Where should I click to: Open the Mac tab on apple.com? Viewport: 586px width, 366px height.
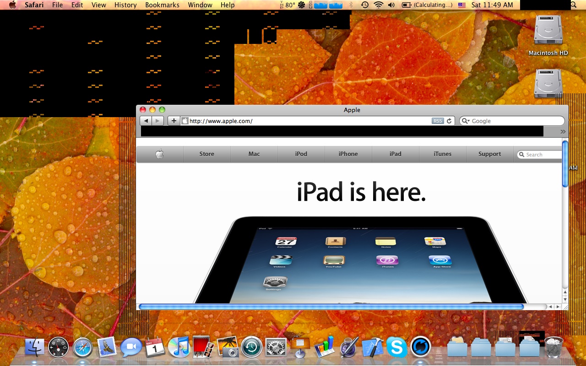tap(254, 154)
